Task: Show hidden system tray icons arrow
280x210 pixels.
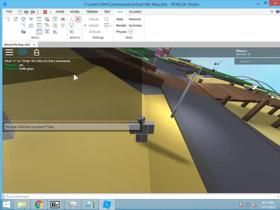Action: [234, 205]
